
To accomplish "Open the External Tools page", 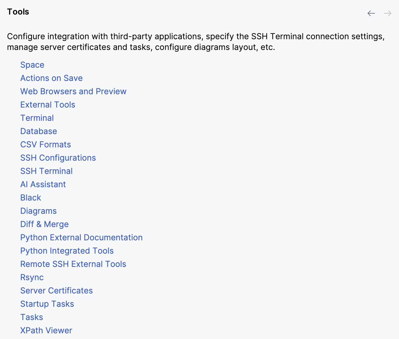I will [48, 105].
